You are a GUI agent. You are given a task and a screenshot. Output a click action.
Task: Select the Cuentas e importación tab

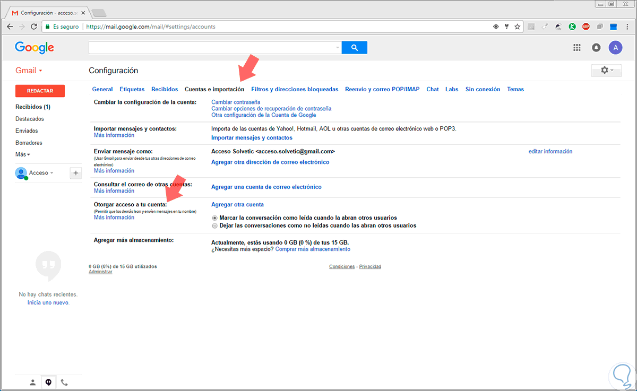(214, 89)
